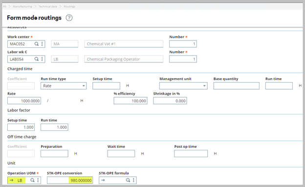Go to Routings breadcrumb
Viewport: 305px width, 187px height.
[69, 6]
